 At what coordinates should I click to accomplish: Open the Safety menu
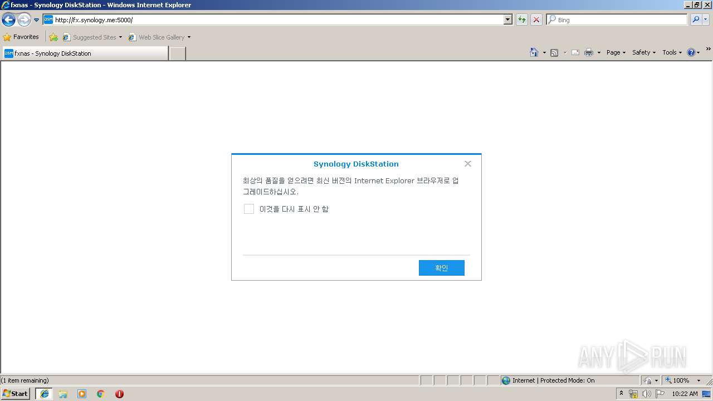(644, 52)
